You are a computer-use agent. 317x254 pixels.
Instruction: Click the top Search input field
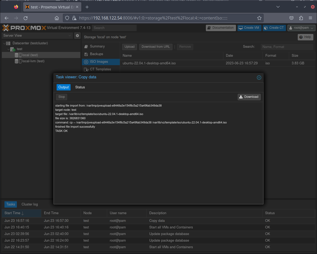point(114,28)
